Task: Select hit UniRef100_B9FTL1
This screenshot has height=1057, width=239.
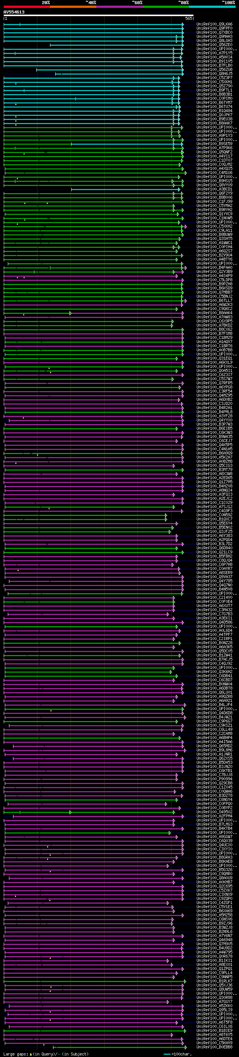Action: [214, 90]
